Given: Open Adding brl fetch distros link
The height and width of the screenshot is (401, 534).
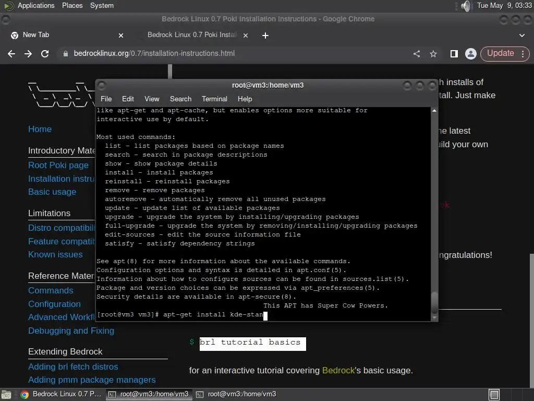Looking at the screenshot, I should (x=73, y=367).
